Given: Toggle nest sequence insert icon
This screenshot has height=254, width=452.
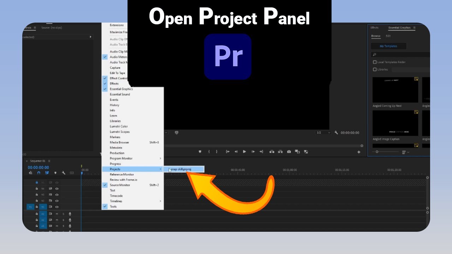Looking at the screenshot, I should [x=30, y=173].
